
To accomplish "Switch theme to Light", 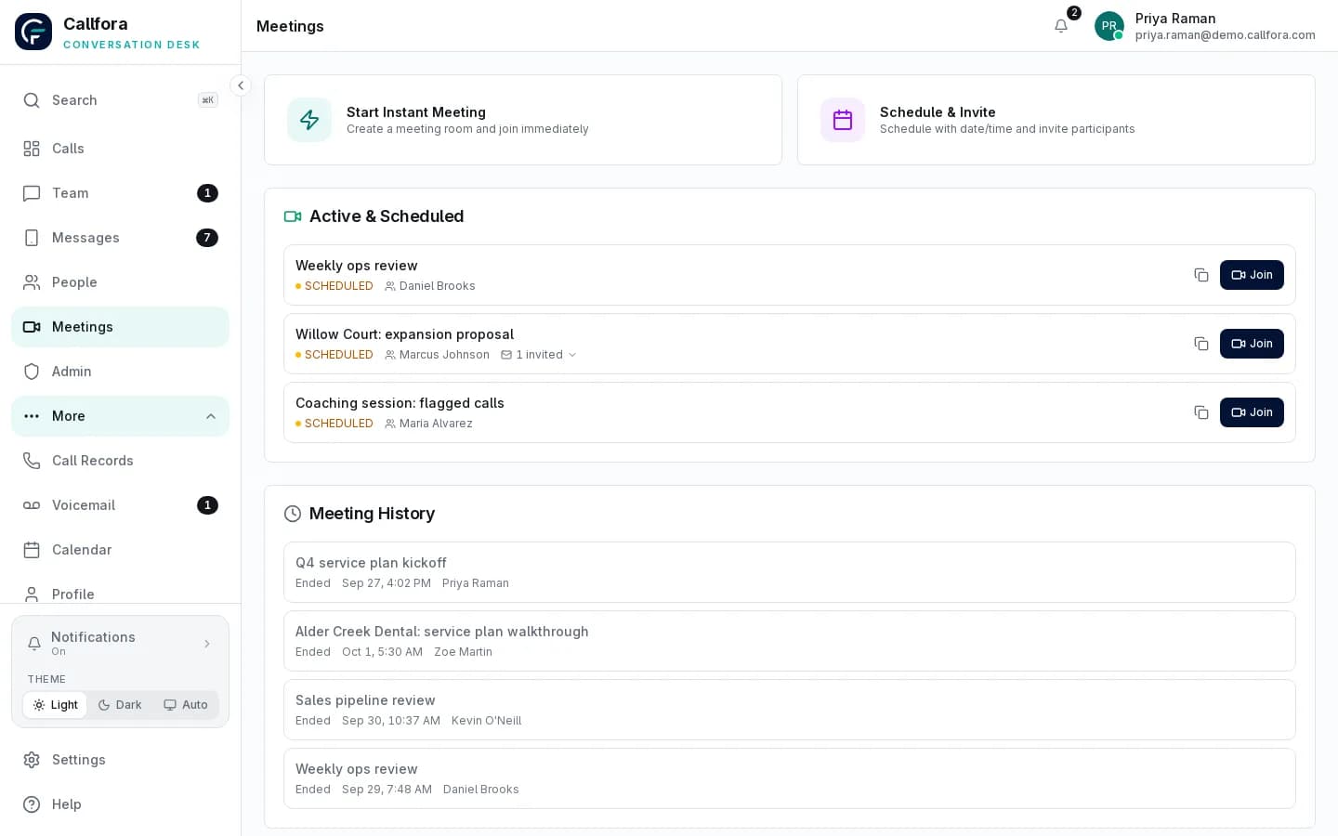I will click(x=55, y=705).
